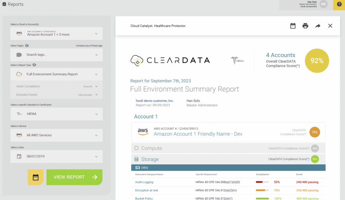Click the Specific Requirement column header
345x200 pixels.
coord(206,174)
